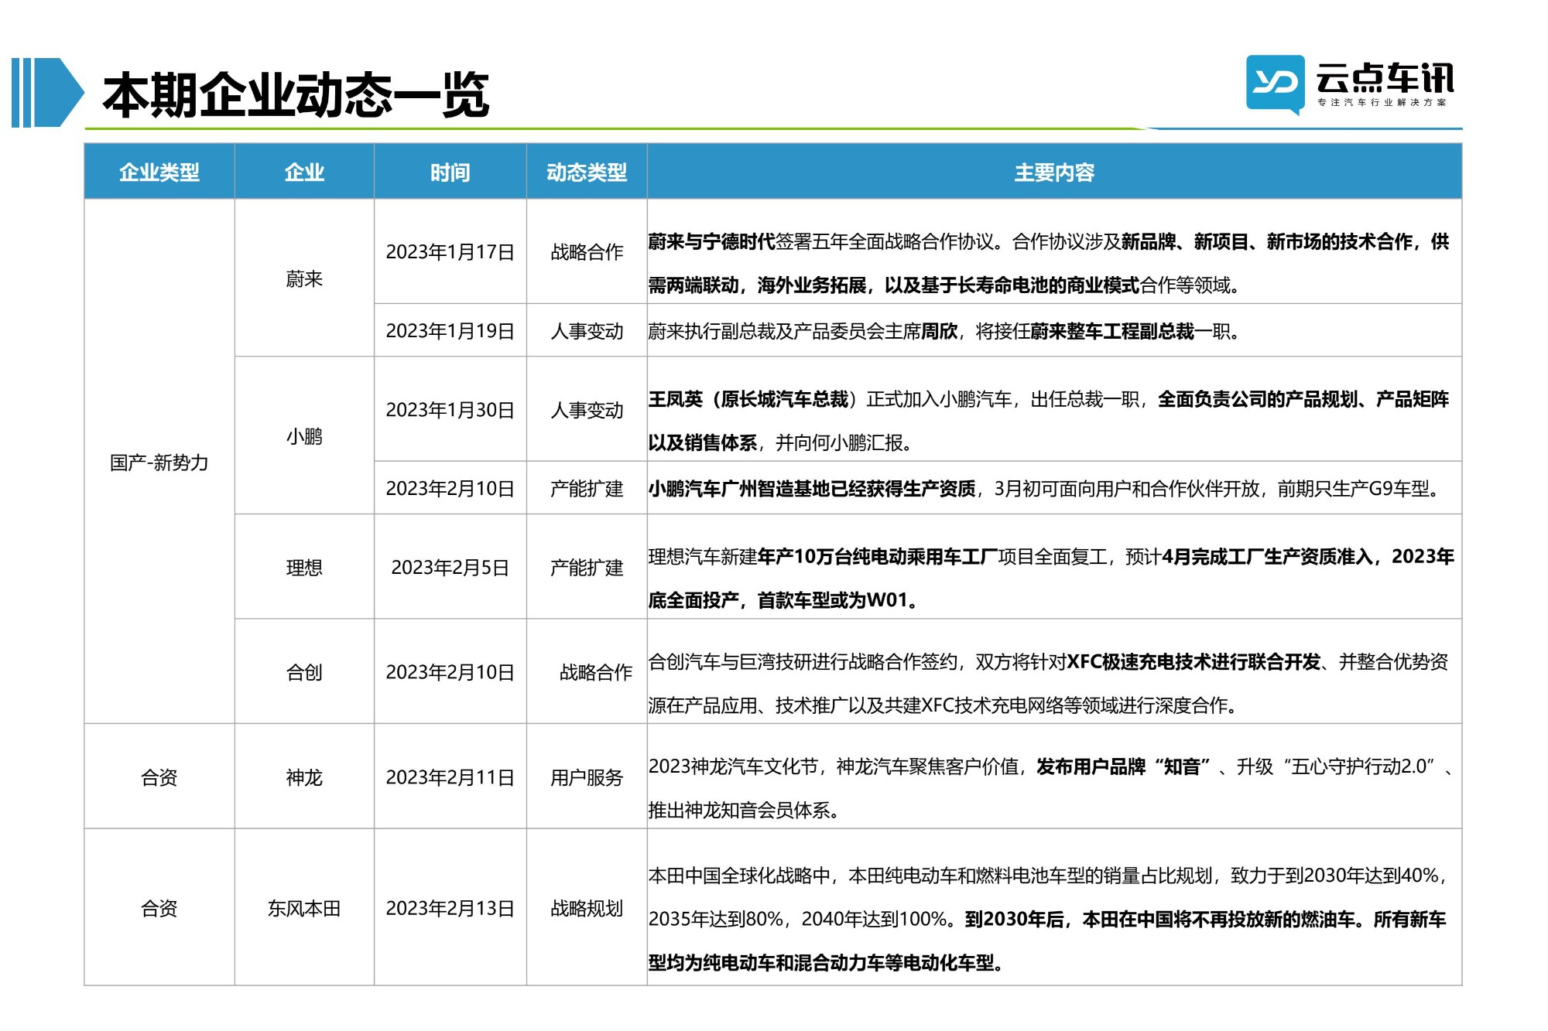Select the 时间 column header
Image resolution: width=1548 pixels, height=1031 pixels.
tap(450, 172)
